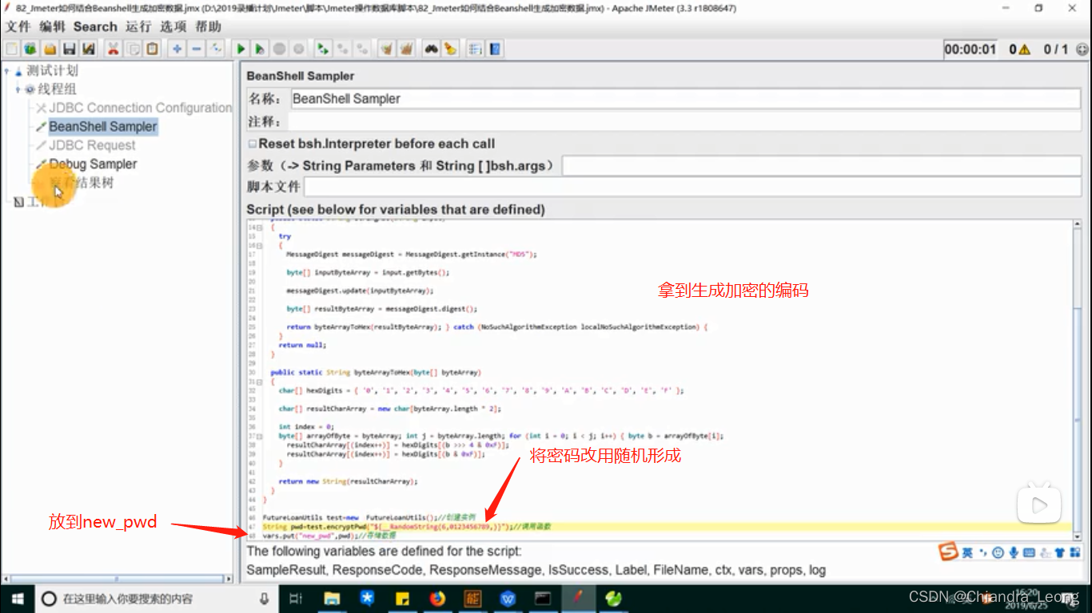
Task: Click the 注释 comment input field
Action: (x=685, y=122)
